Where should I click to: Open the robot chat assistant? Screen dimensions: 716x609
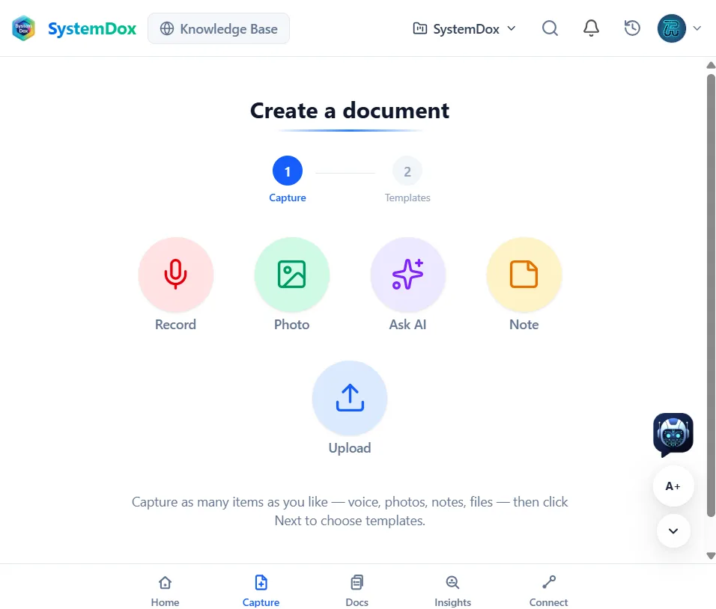coord(673,434)
